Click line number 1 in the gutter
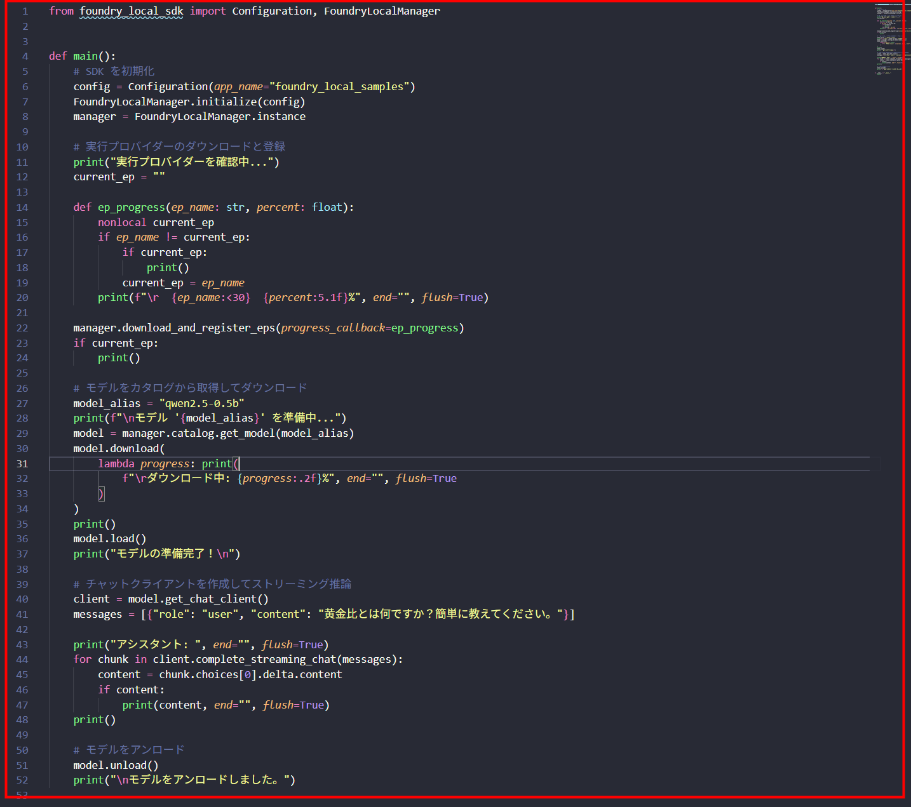 25,11
